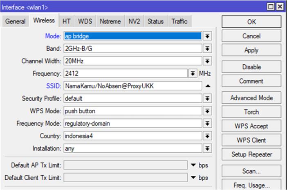Close the Interface wlan1 window

click(280, 7)
